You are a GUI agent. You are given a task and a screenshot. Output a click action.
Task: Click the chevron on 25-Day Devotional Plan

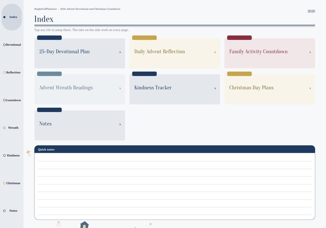coord(120,52)
